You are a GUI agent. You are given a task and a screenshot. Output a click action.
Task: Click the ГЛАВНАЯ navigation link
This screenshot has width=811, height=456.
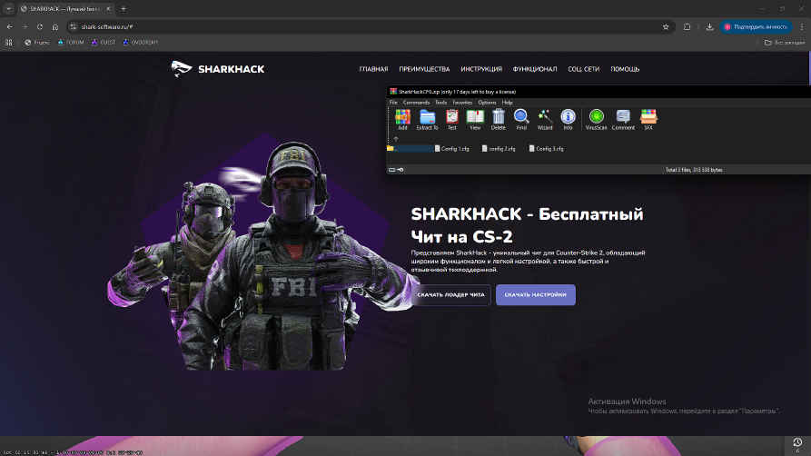(x=373, y=69)
